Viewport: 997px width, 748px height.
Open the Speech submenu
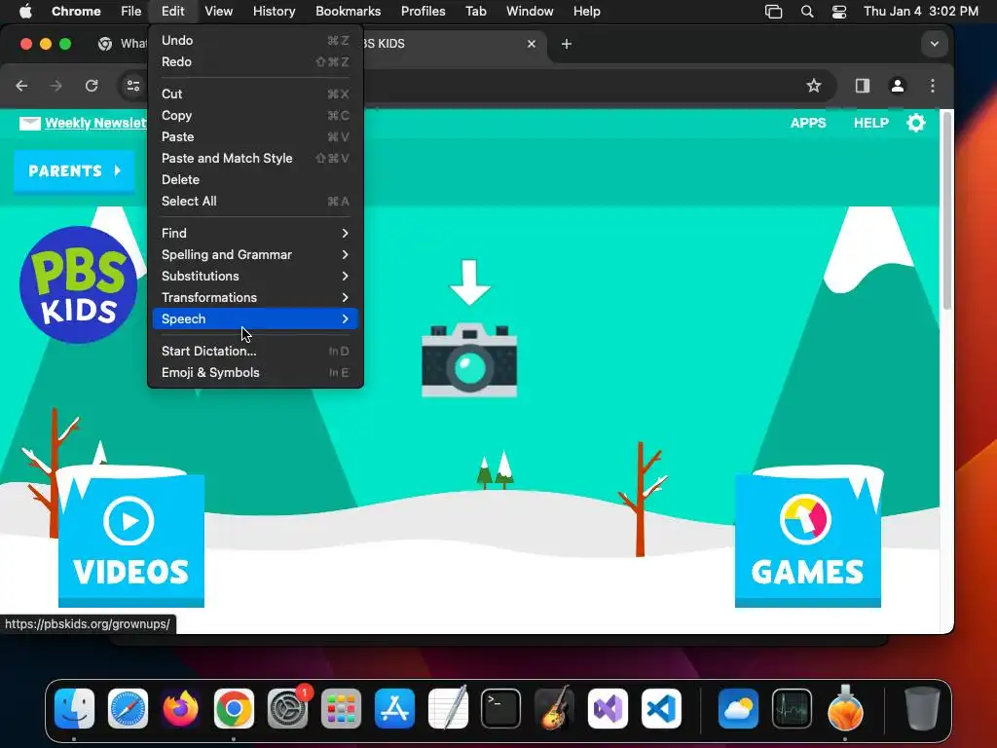coord(255,319)
